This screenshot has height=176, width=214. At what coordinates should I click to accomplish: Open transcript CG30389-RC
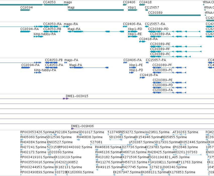(160, 54)
